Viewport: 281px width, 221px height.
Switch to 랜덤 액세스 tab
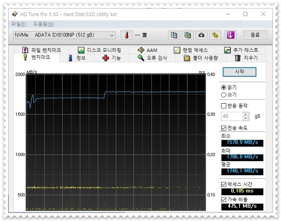191,50
